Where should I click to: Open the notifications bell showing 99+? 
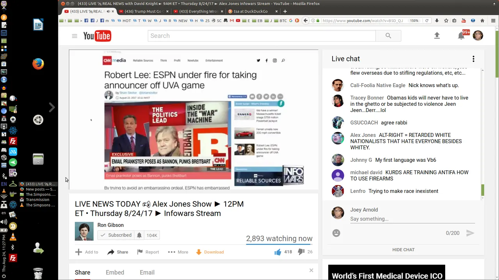tap(462, 35)
